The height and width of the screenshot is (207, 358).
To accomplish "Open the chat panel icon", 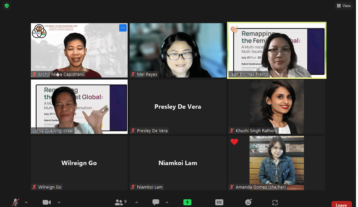I will (156, 202).
